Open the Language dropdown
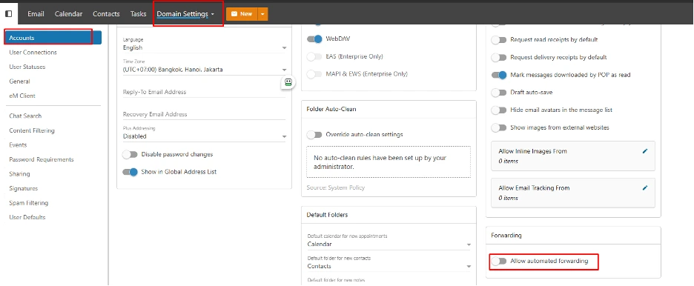This screenshot has width=694, height=286. tap(205, 47)
